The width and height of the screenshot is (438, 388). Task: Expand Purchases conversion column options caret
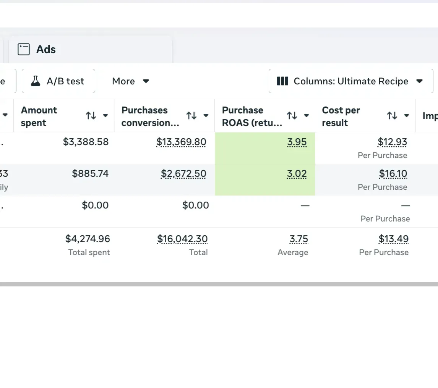coord(206,116)
